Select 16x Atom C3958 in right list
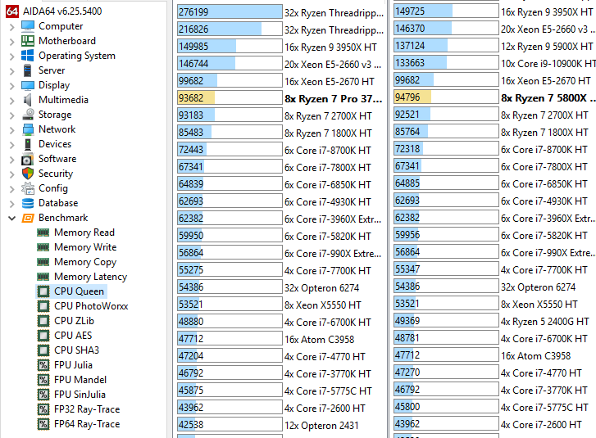The height and width of the screenshot is (438, 596). pyautogui.click(x=535, y=356)
